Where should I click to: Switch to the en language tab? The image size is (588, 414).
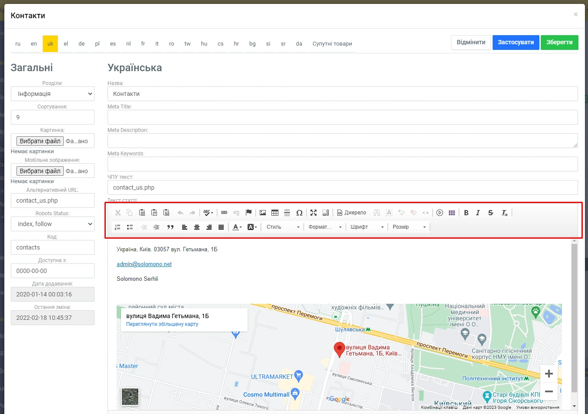click(x=34, y=44)
